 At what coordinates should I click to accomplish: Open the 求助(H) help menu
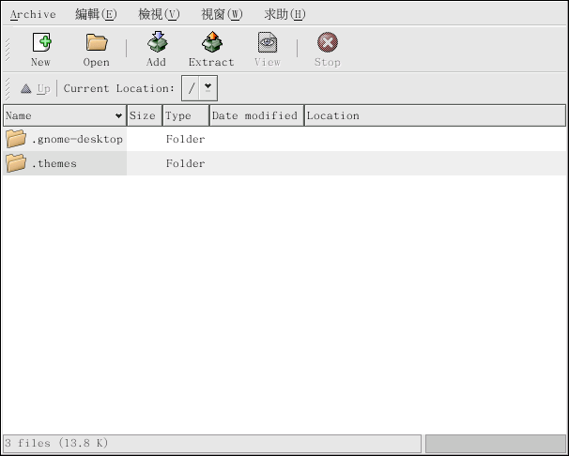coord(284,14)
